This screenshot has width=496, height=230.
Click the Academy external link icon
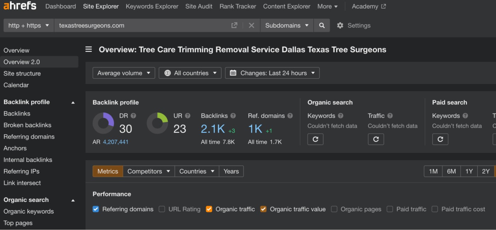pos(383,6)
